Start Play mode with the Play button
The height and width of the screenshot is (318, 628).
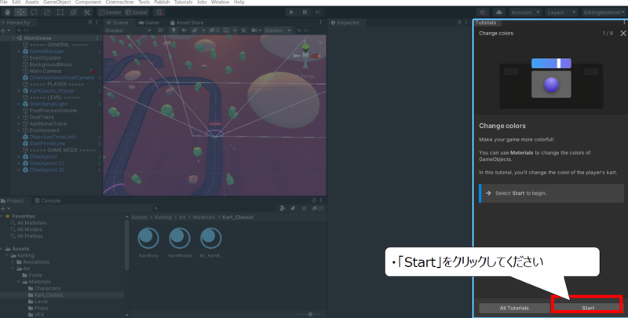click(x=291, y=13)
